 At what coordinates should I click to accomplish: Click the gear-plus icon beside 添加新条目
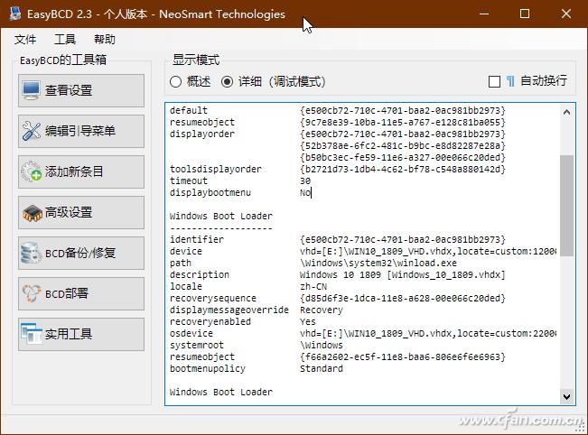tap(32, 171)
